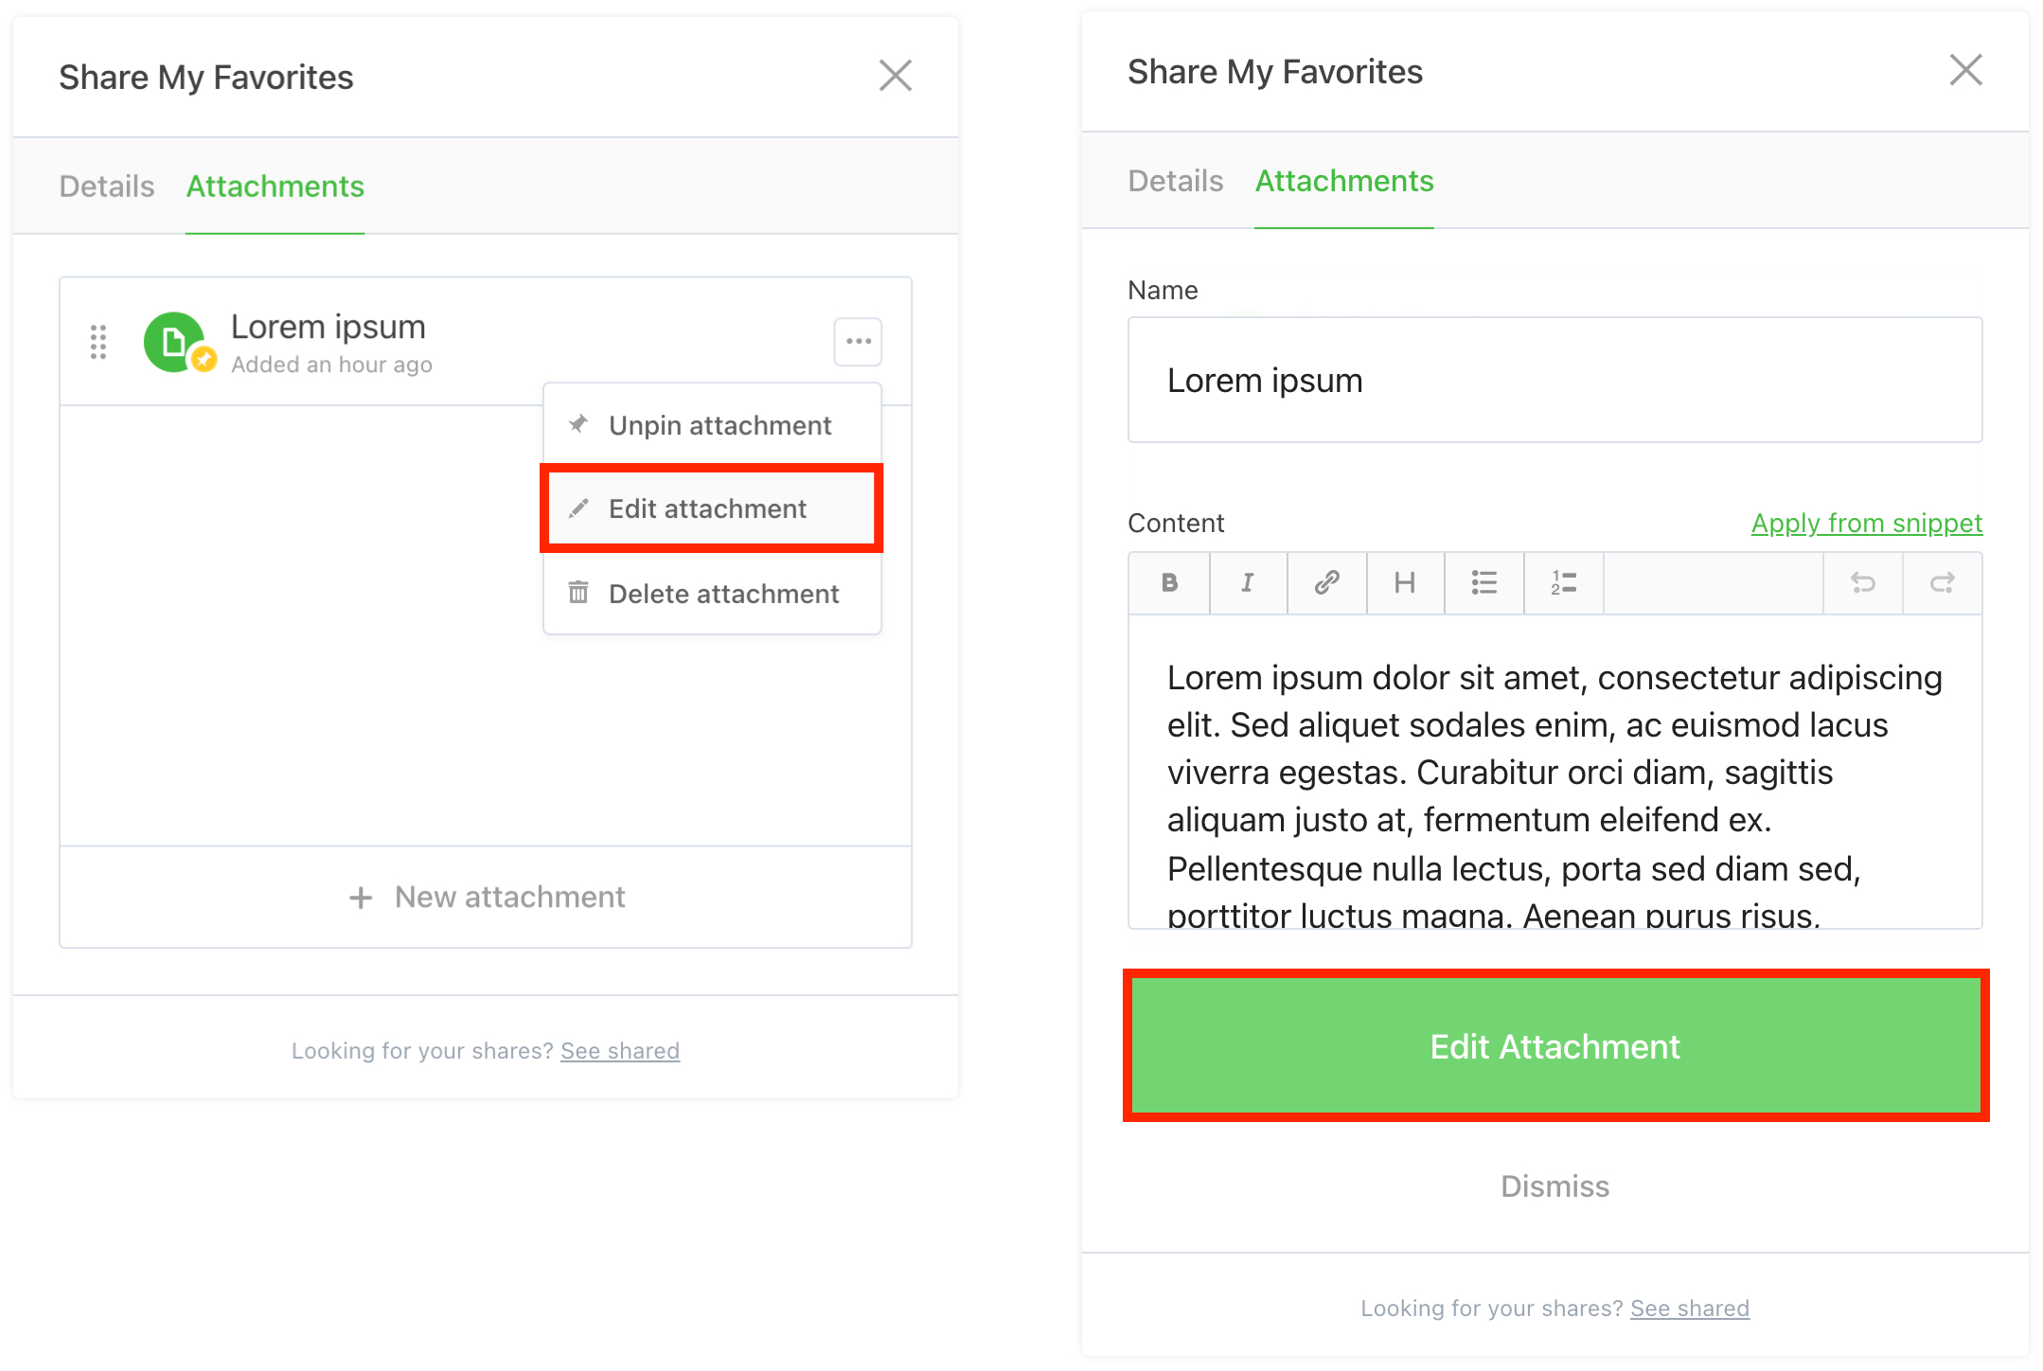Click the Name input field
Image resolution: width=2043 pixels, height=1371 pixels.
(x=1554, y=381)
